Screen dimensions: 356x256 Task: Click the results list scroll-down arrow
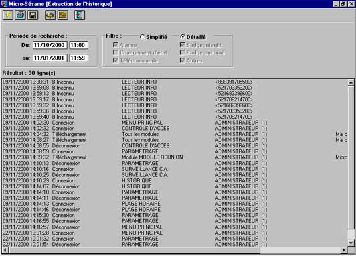[351, 243]
